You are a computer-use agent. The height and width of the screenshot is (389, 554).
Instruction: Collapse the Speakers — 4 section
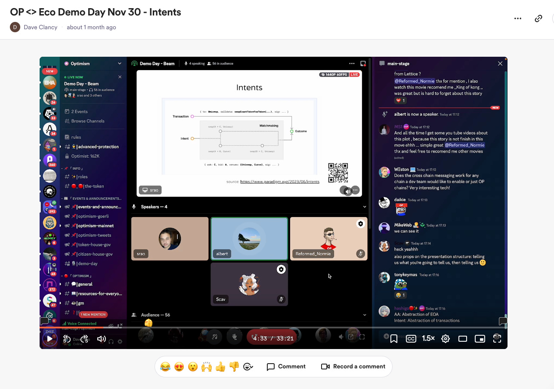tap(365, 207)
